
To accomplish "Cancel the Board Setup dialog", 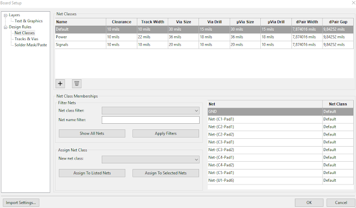I will pos(341,202).
